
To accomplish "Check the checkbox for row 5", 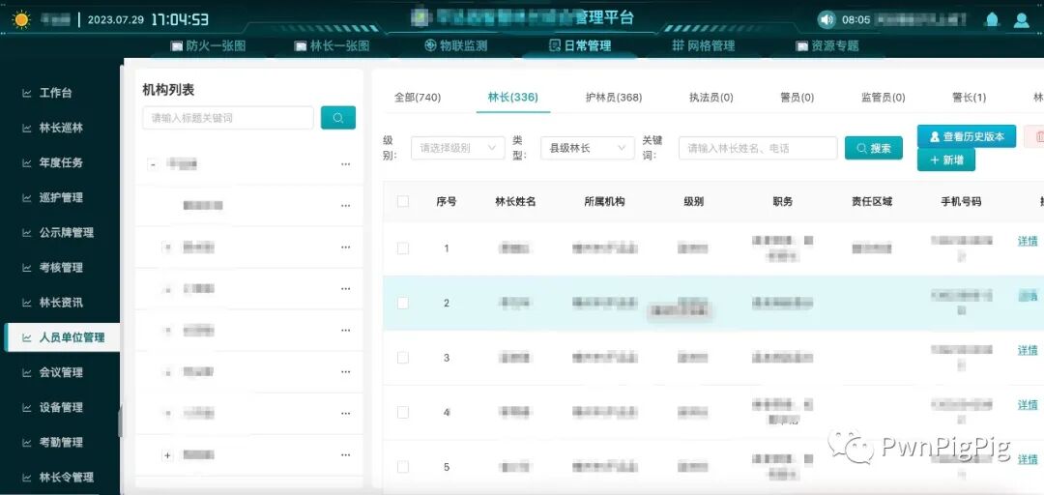I will pyautogui.click(x=403, y=467).
